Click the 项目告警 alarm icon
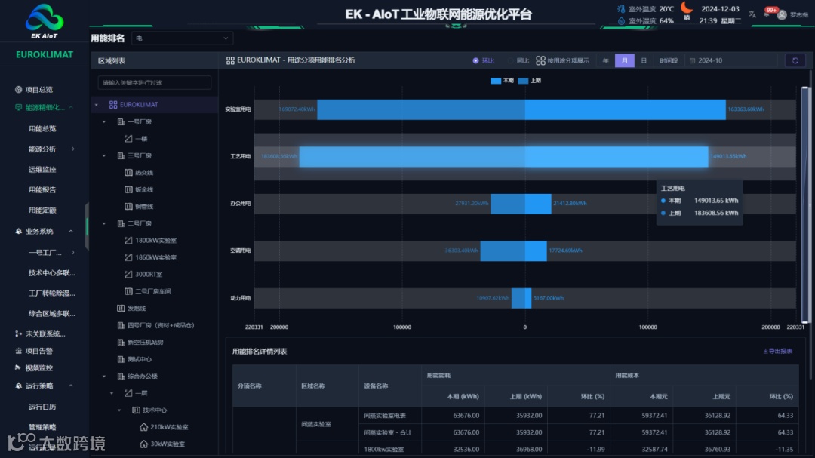Screen dimensions: 815x458 point(19,351)
